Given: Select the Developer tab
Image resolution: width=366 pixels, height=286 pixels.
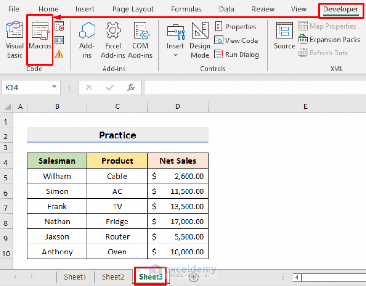Looking at the screenshot, I should (341, 10).
